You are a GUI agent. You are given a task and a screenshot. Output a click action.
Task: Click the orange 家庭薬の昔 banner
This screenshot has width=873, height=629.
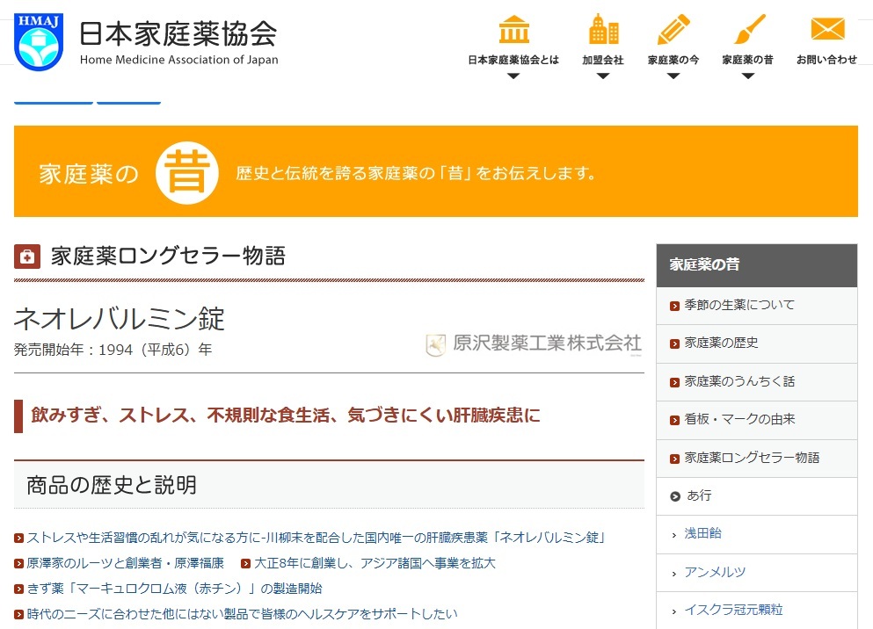point(436,171)
